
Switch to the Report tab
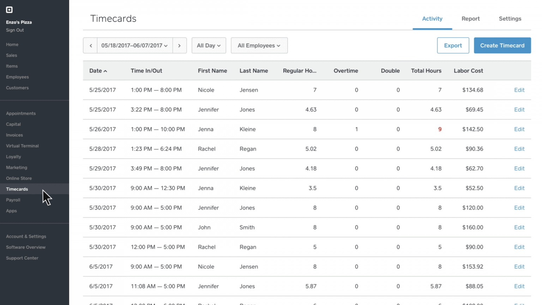[x=471, y=19]
